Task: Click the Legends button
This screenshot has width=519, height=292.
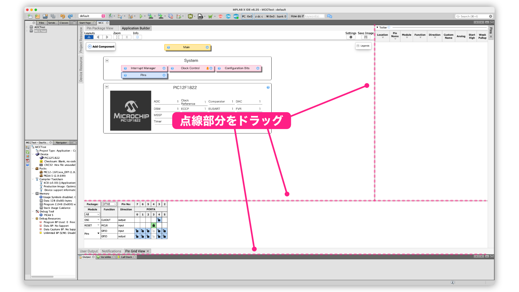Action: point(363,46)
